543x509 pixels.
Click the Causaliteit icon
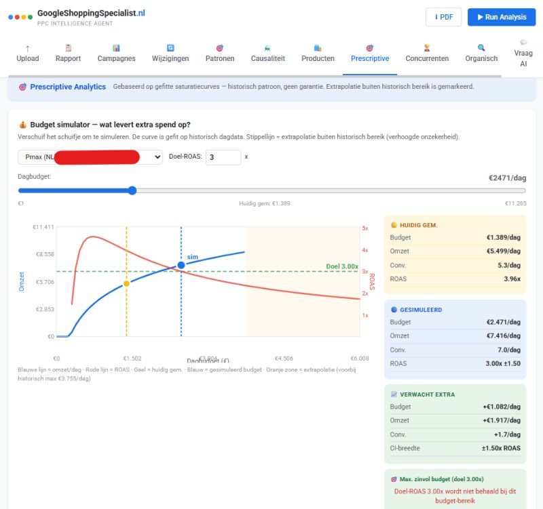pyautogui.click(x=267, y=49)
